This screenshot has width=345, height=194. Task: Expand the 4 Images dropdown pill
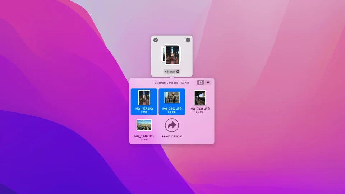click(172, 71)
